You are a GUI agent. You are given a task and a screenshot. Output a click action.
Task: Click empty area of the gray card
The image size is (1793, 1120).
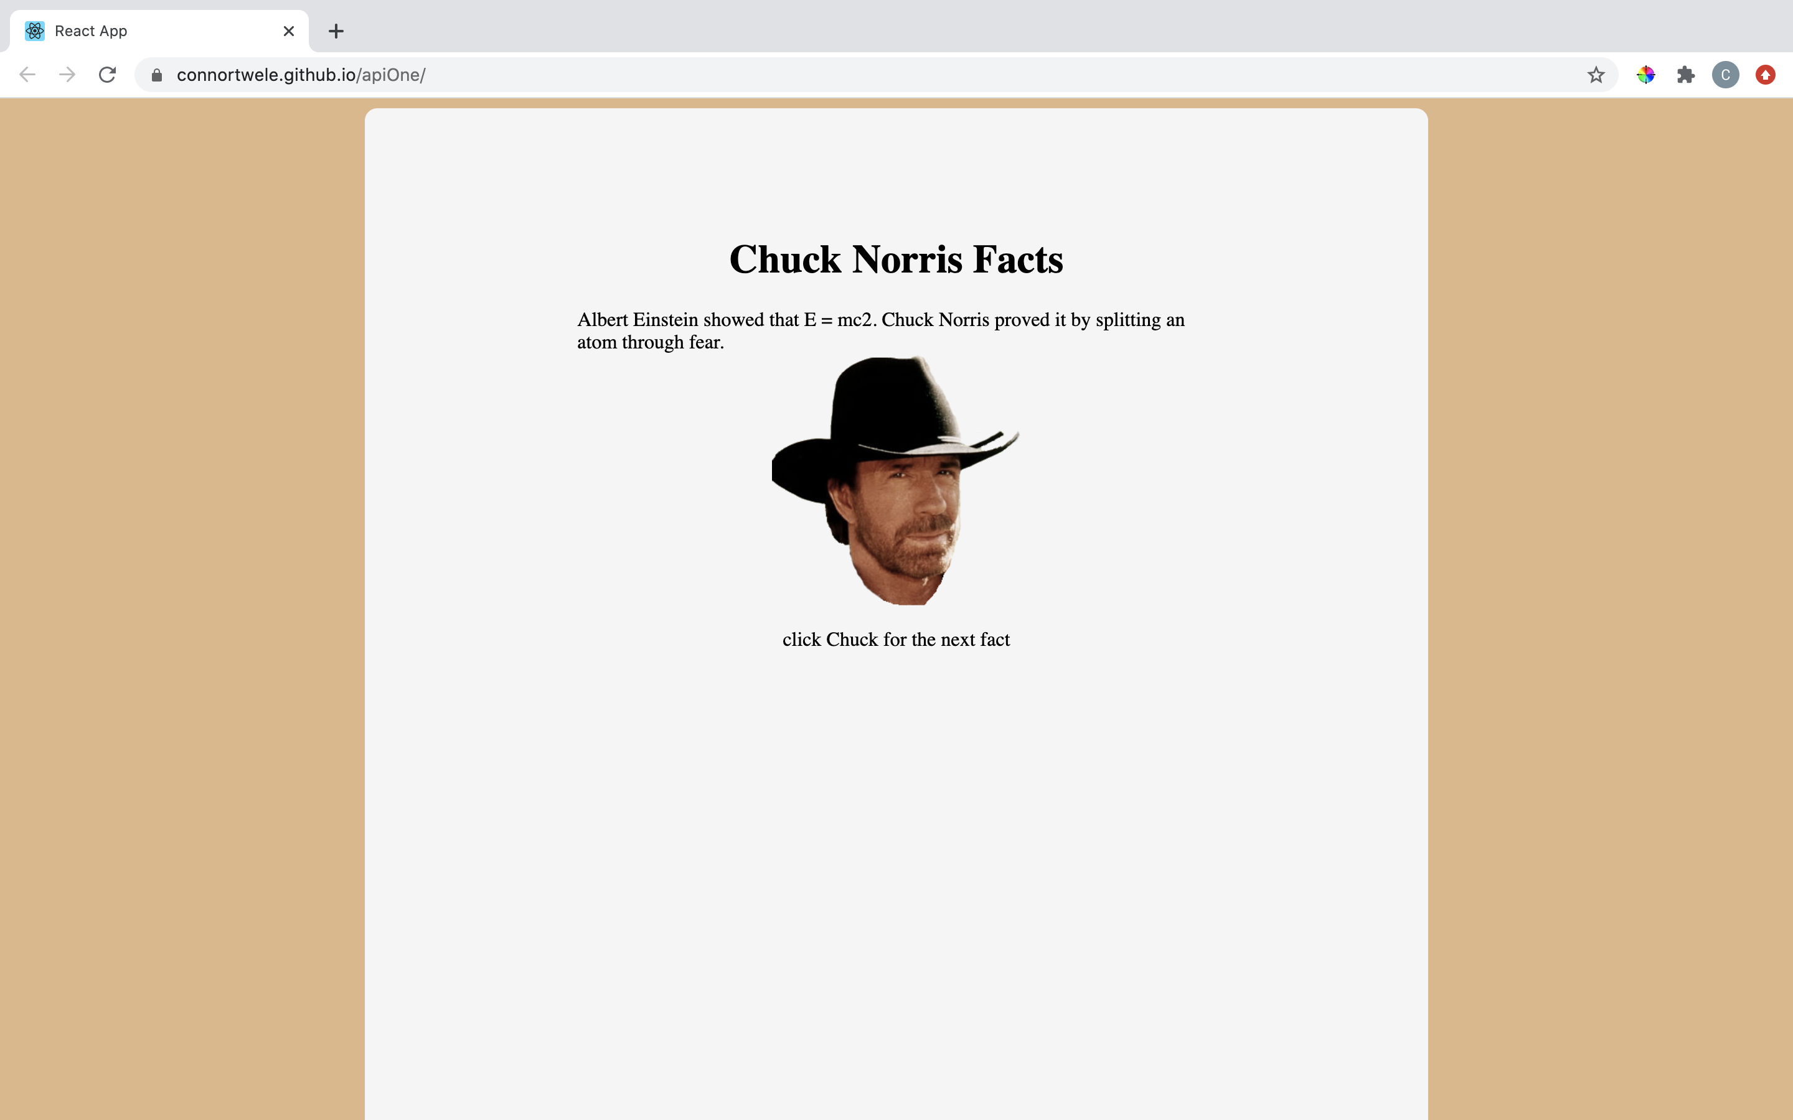pyautogui.click(x=896, y=889)
